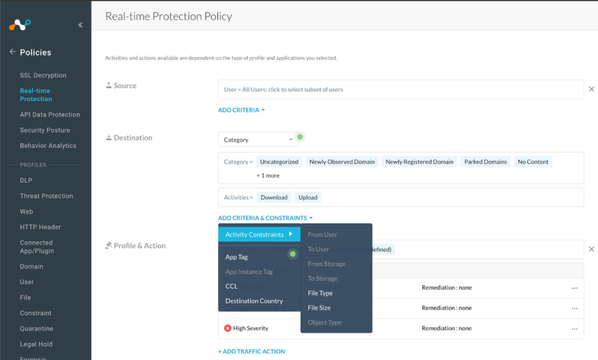
Task: Click the back arrow beside Policies
Action: (x=12, y=52)
